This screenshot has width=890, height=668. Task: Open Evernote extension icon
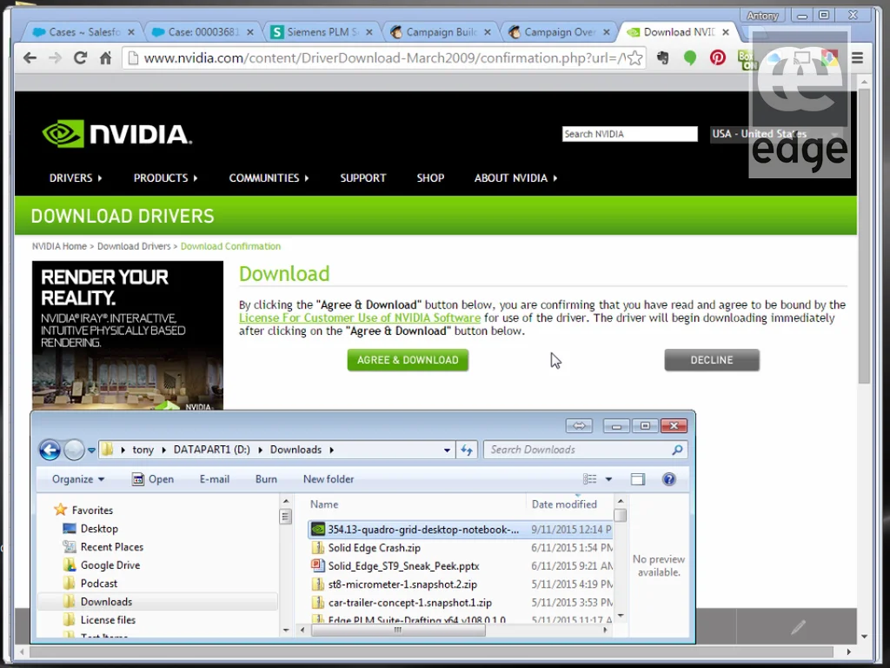(663, 58)
